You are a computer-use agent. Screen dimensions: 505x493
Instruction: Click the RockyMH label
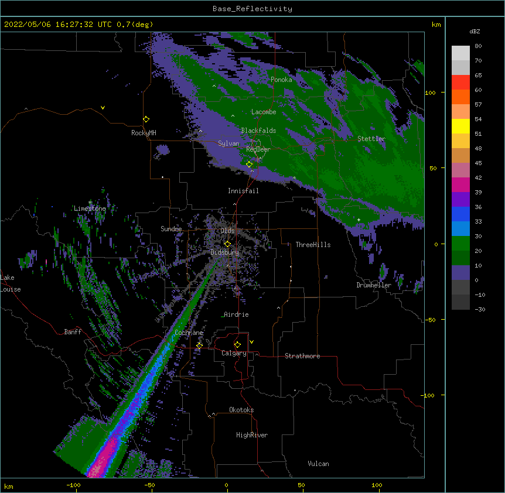(144, 133)
